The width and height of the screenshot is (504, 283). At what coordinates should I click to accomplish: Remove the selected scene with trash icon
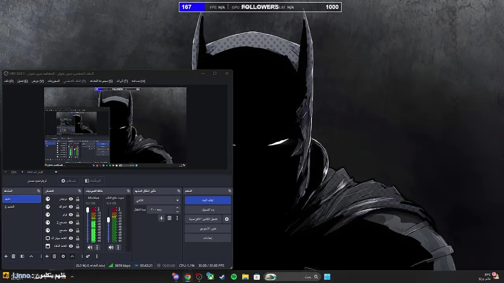coord(13,256)
